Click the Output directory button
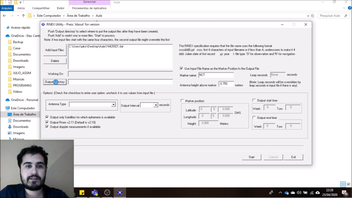This screenshot has width=352, height=198. click(x=55, y=82)
